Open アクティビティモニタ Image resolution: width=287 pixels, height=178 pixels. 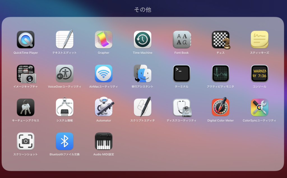[221, 74]
